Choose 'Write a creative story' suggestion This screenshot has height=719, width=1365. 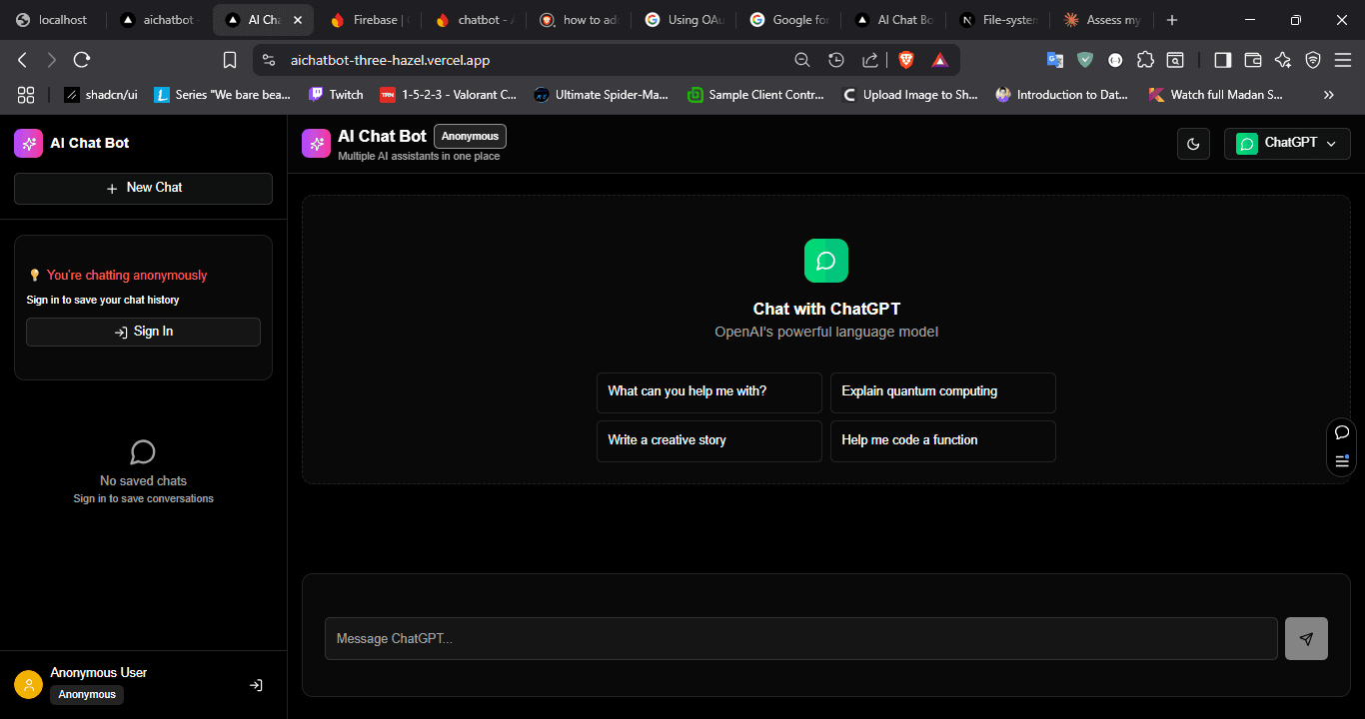[709, 441]
